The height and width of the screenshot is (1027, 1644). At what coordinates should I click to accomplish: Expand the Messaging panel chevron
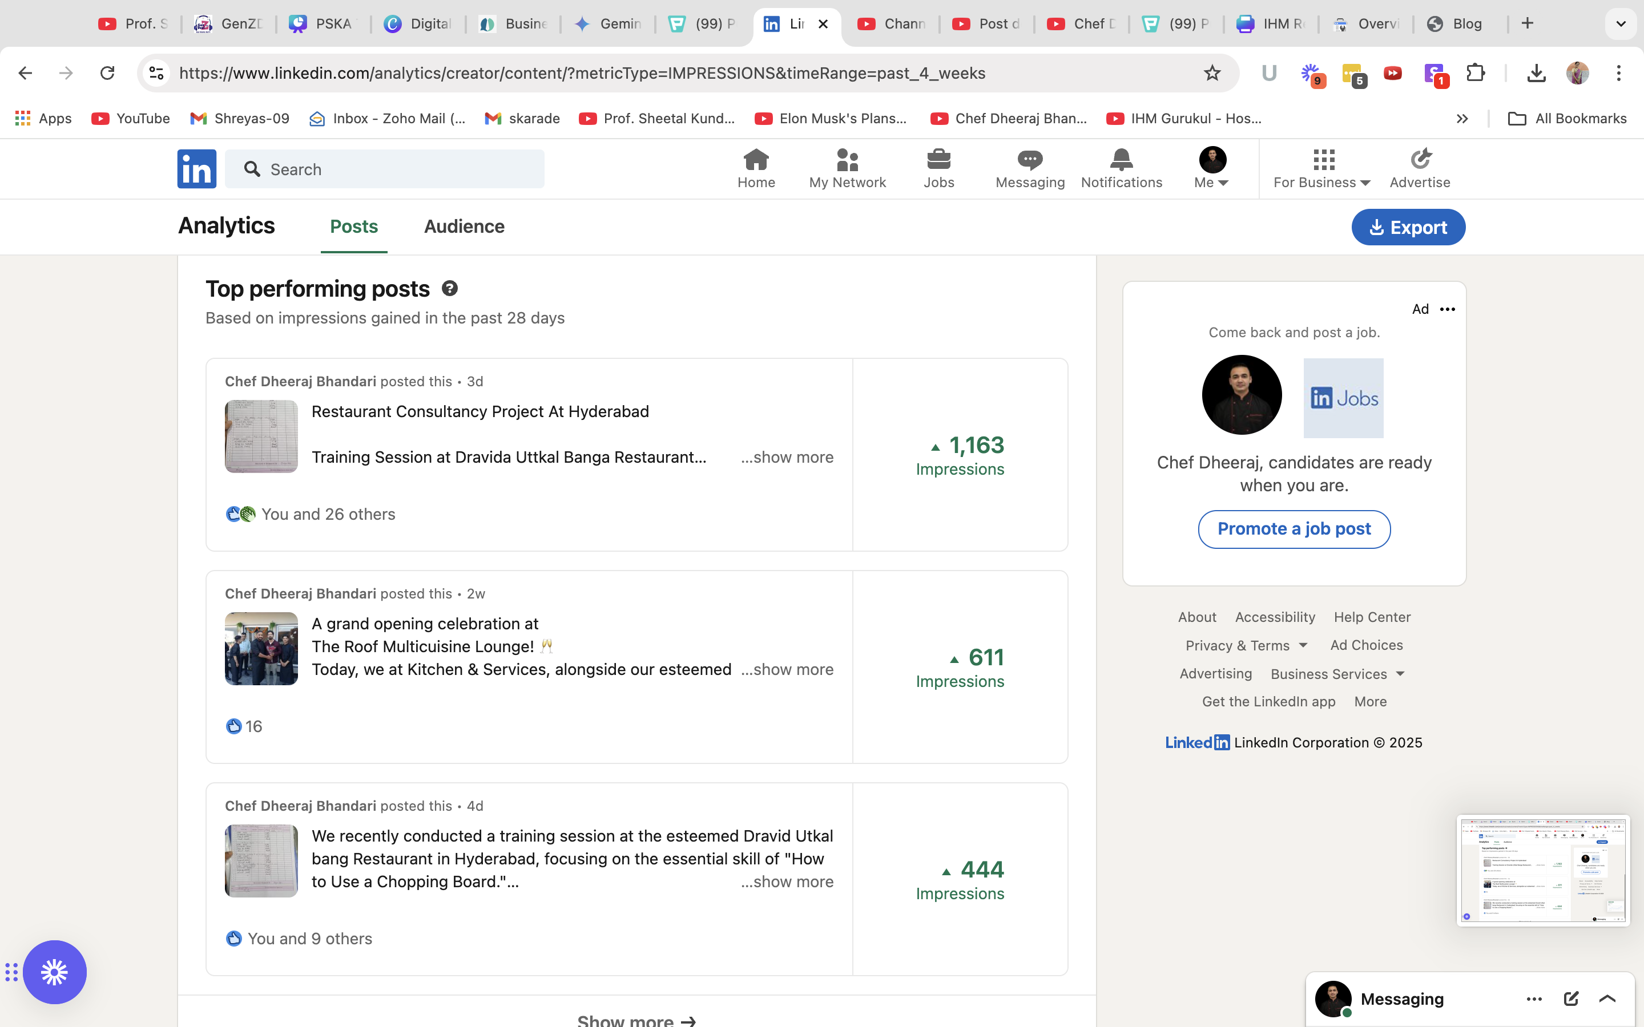coord(1607,998)
